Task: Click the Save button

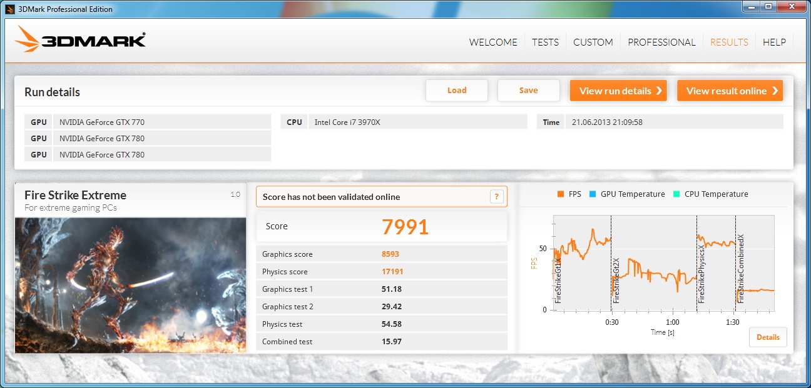Action: coord(528,91)
